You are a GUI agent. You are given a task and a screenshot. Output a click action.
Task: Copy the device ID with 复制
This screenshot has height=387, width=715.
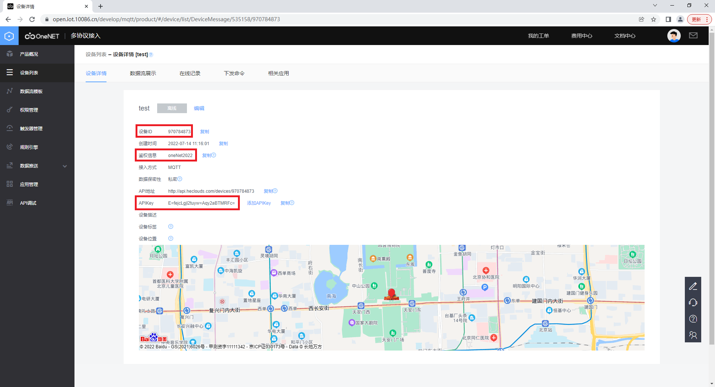pyautogui.click(x=204, y=132)
